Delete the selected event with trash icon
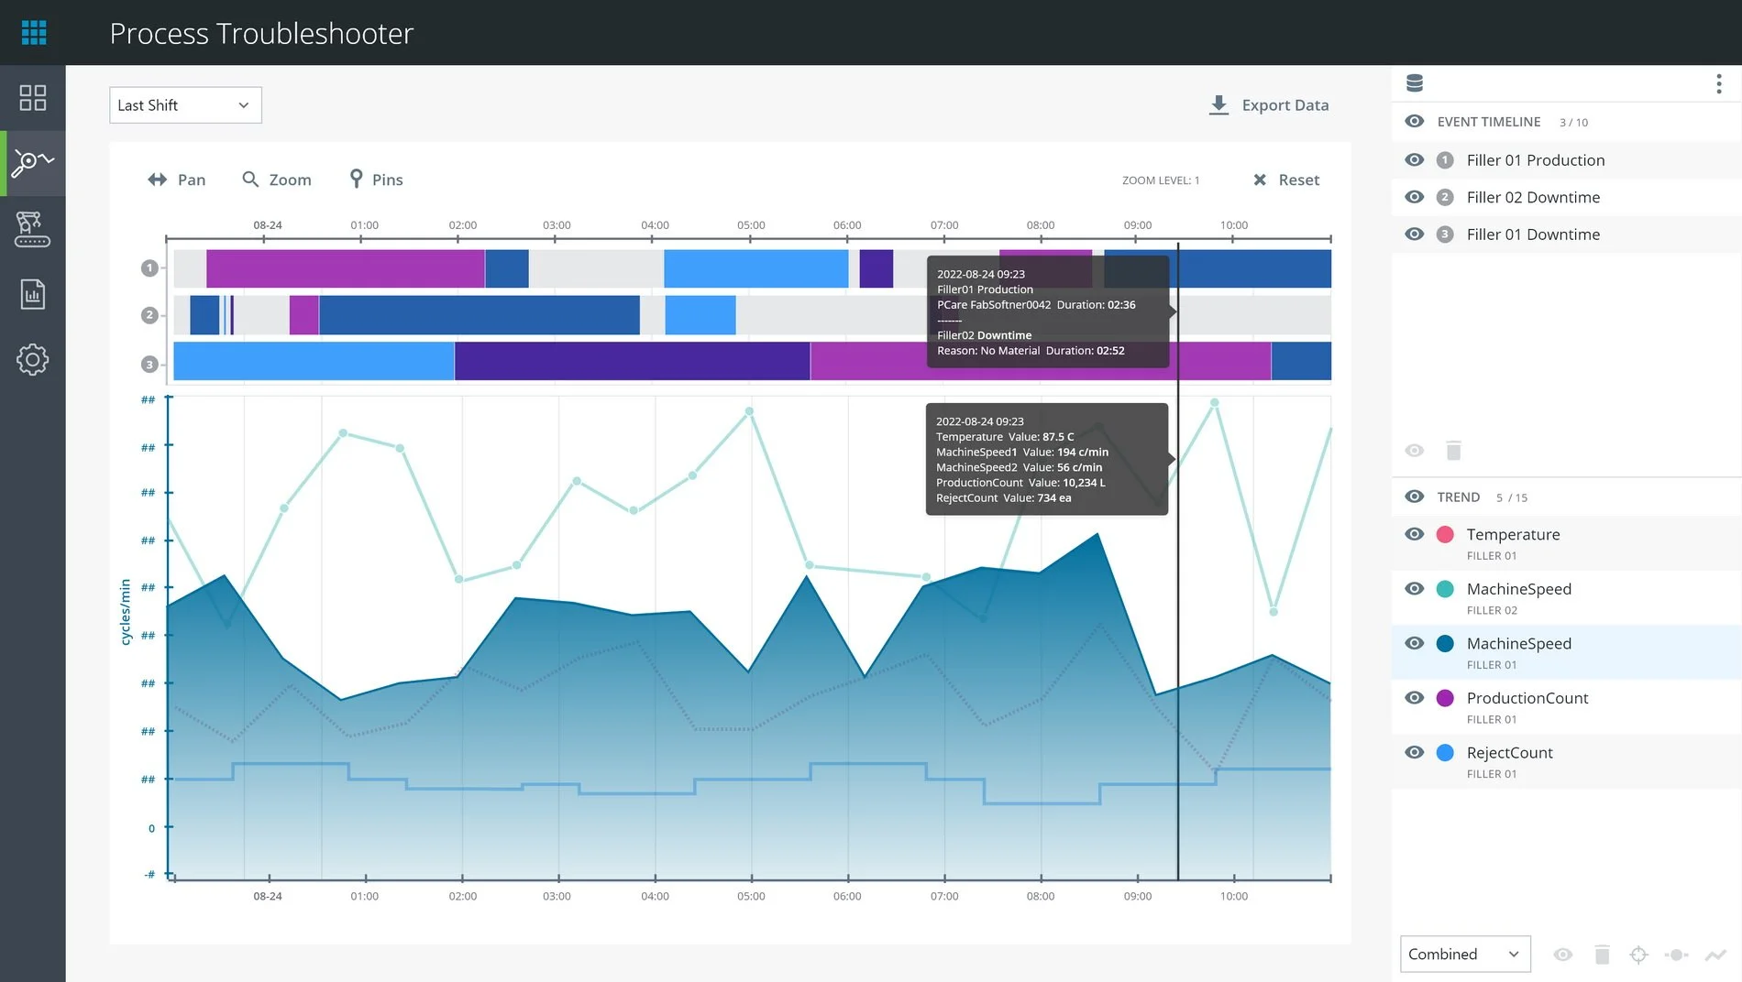This screenshot has width=1742, height=982. point(1453,451)
